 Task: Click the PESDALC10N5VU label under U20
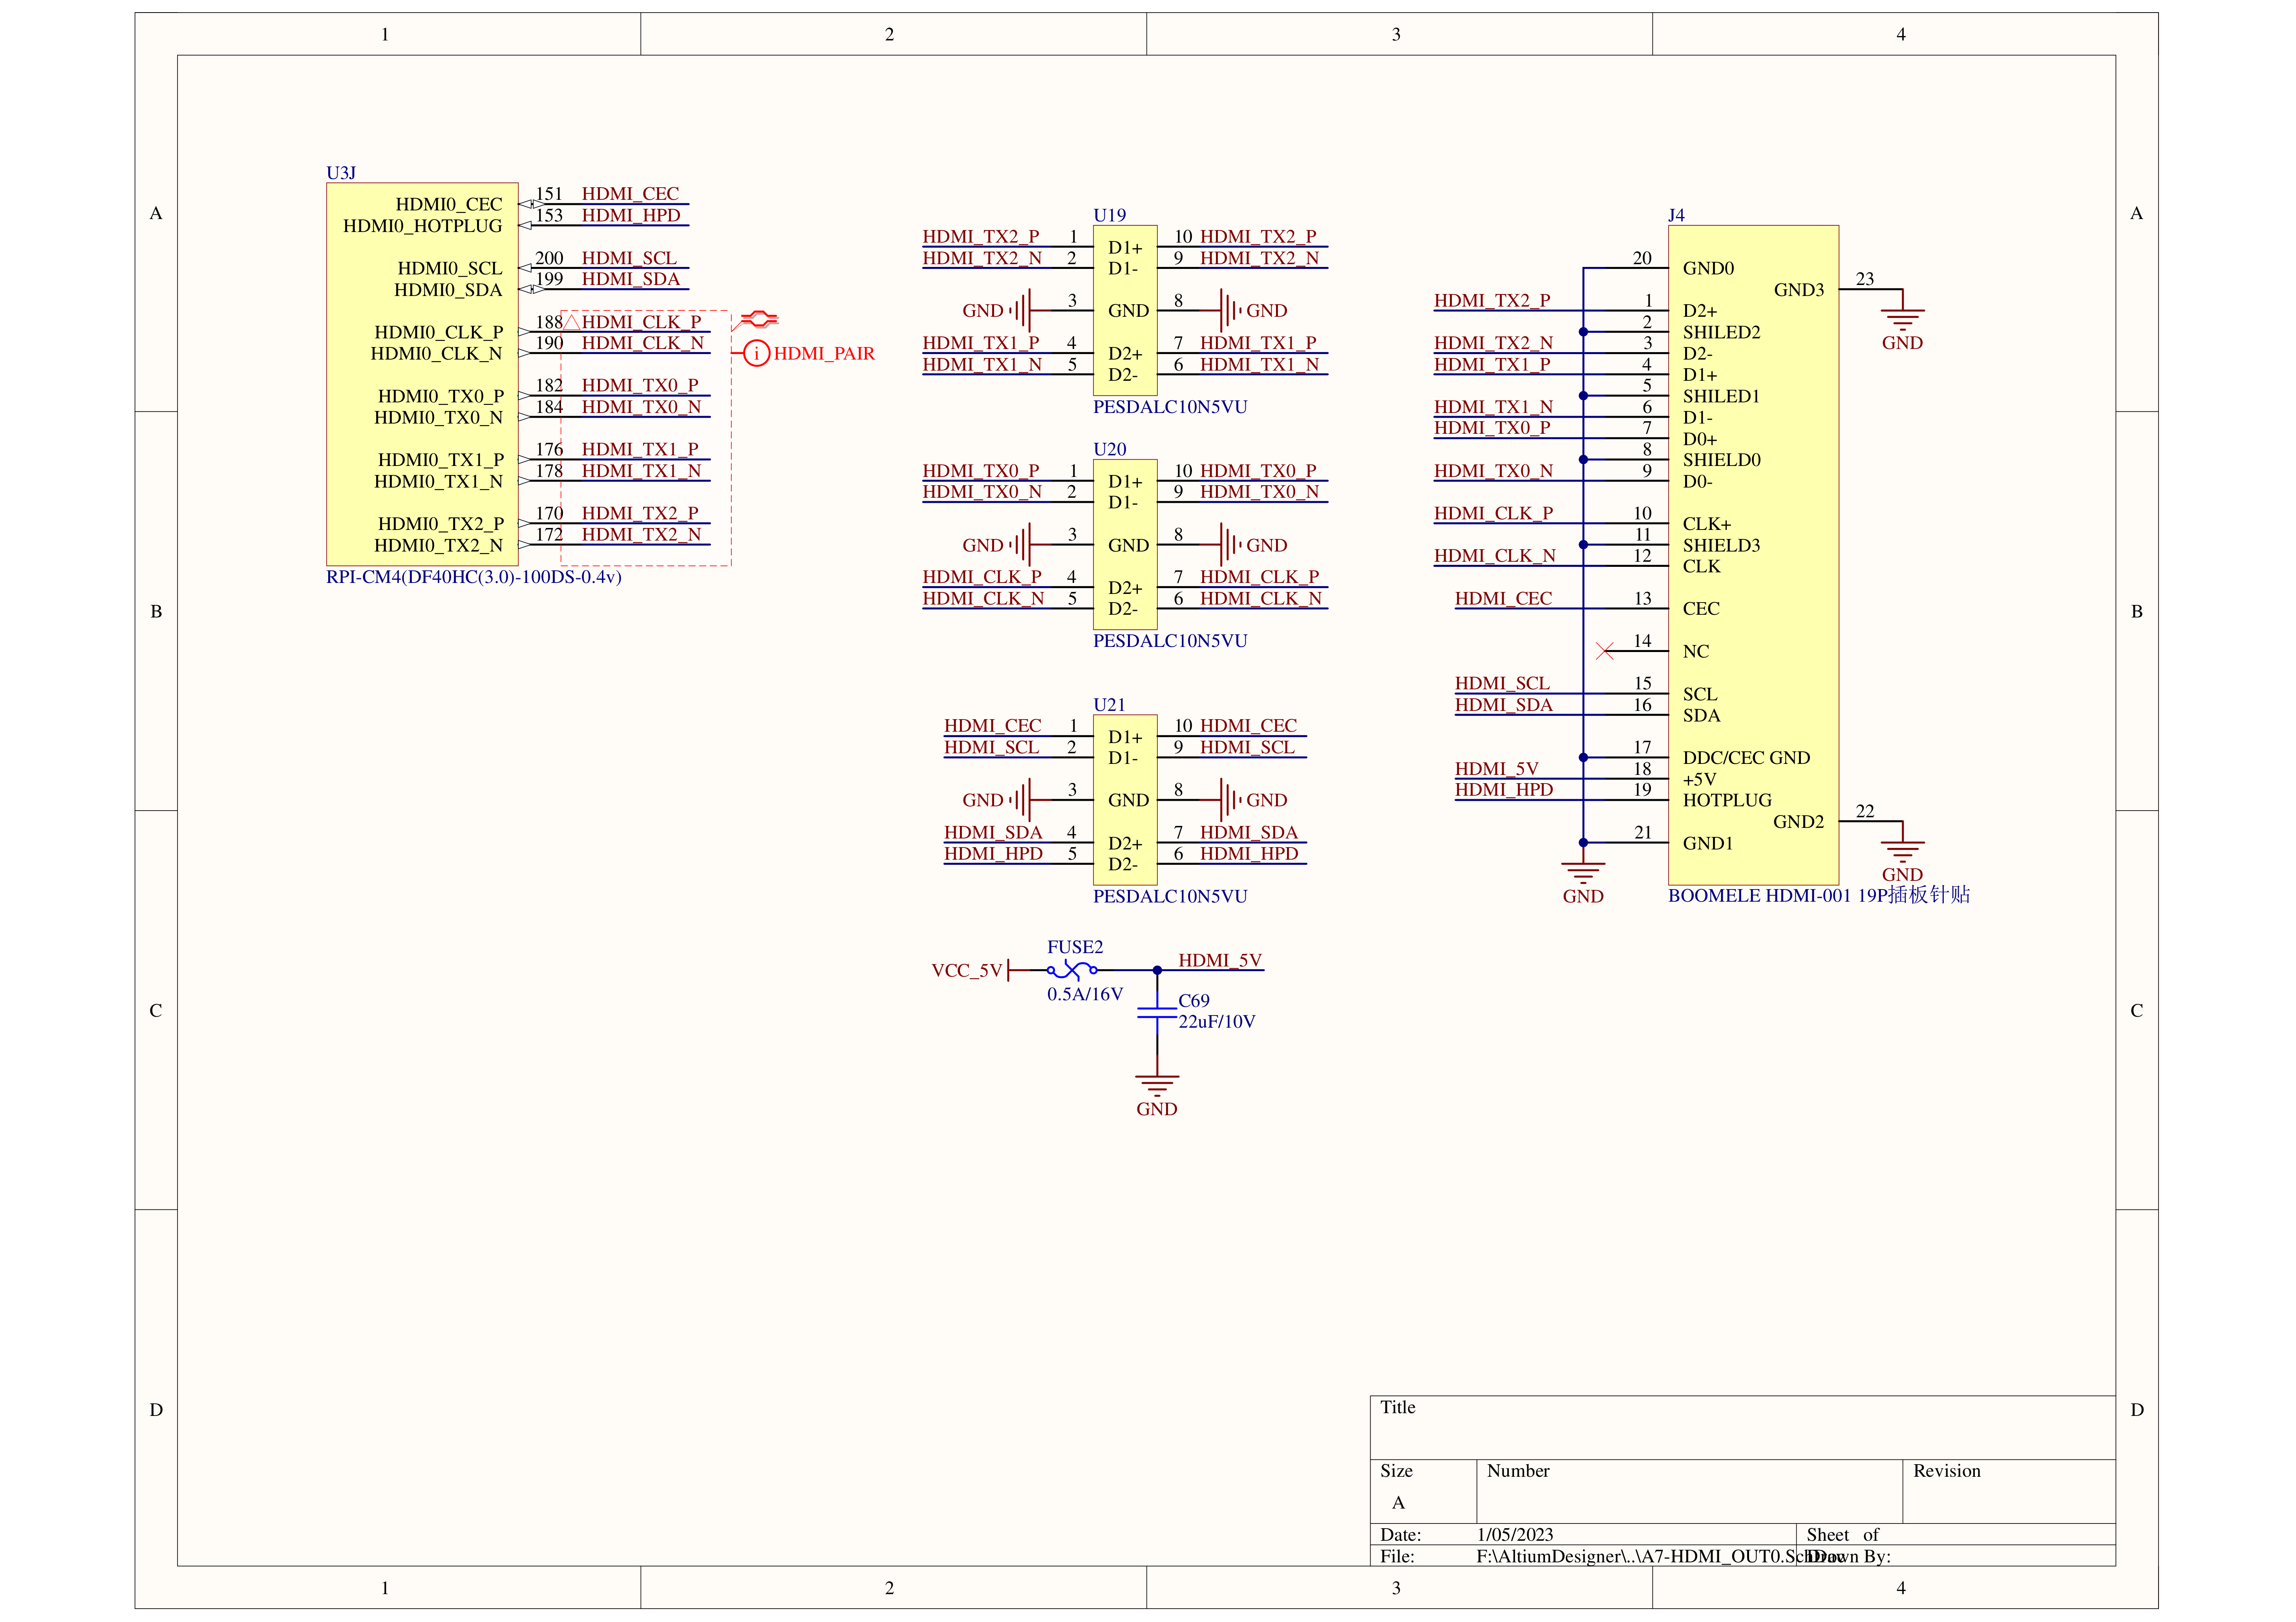click(1170, 641)
